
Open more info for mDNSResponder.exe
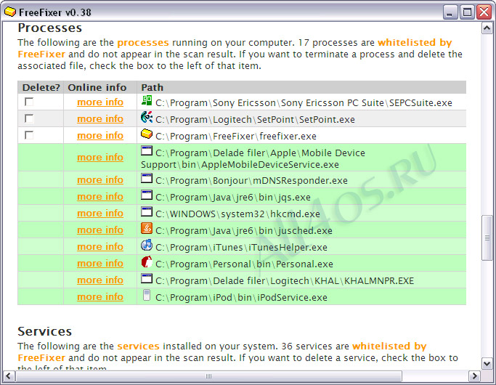point(100,179)
